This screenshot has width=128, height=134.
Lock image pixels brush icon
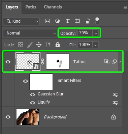coord(30,45)
